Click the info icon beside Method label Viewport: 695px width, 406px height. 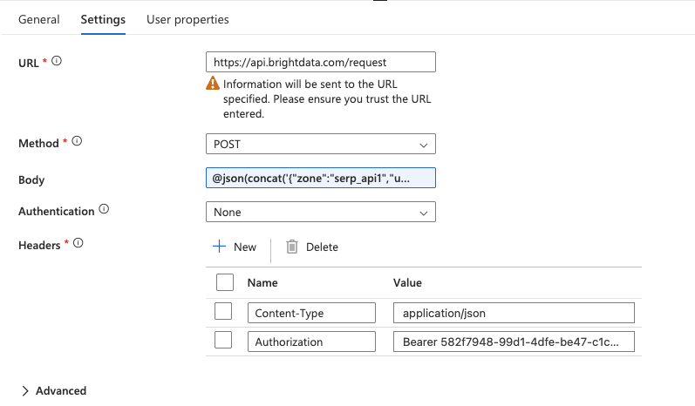pos(76,141)
